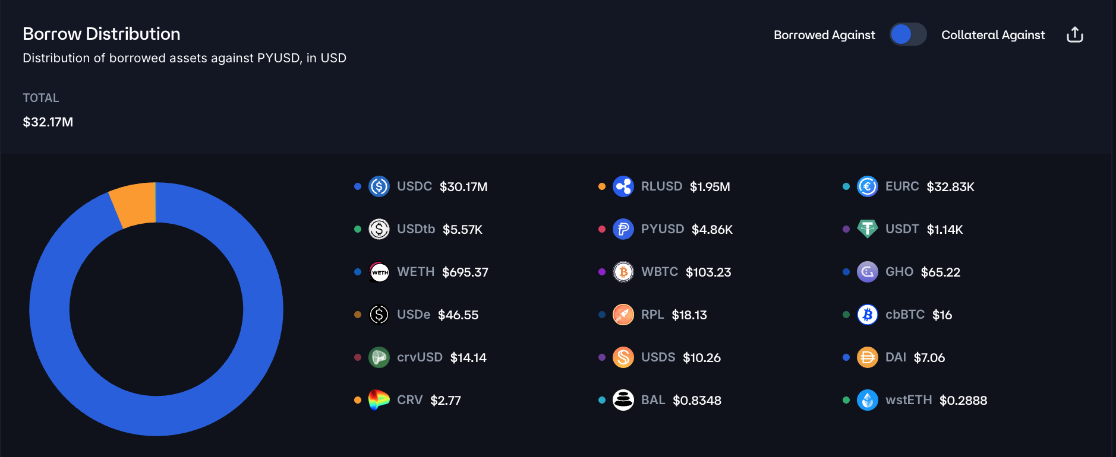Click the orange dot beside RLUSD

[601, 186]
